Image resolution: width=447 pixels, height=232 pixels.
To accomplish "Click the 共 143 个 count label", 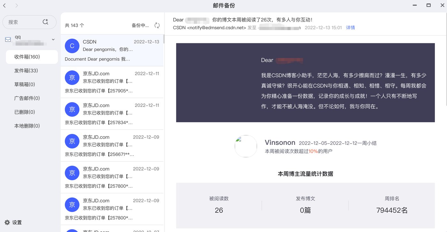I will pyautogui.click(x=74, y=25).
